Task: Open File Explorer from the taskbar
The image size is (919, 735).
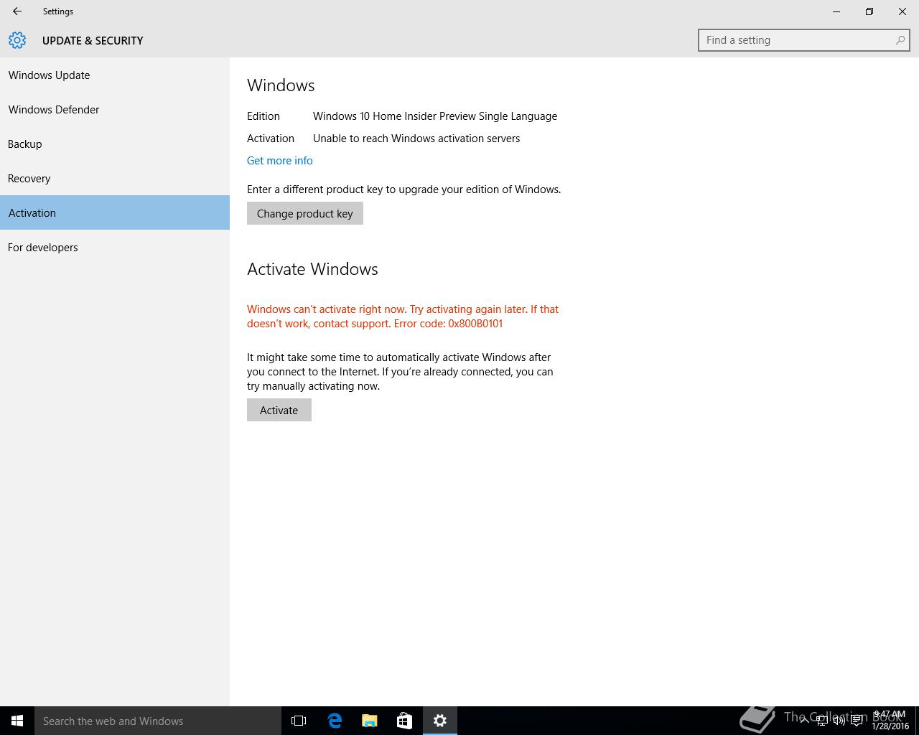Action: point(370,721)
